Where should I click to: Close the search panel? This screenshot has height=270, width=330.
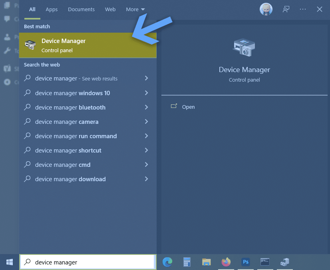[320, 9]
